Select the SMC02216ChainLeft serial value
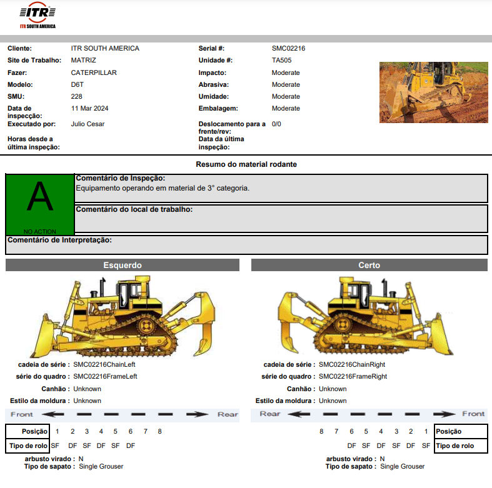The height and width of the screenshot is (488, 492). [x=104, y=365]
